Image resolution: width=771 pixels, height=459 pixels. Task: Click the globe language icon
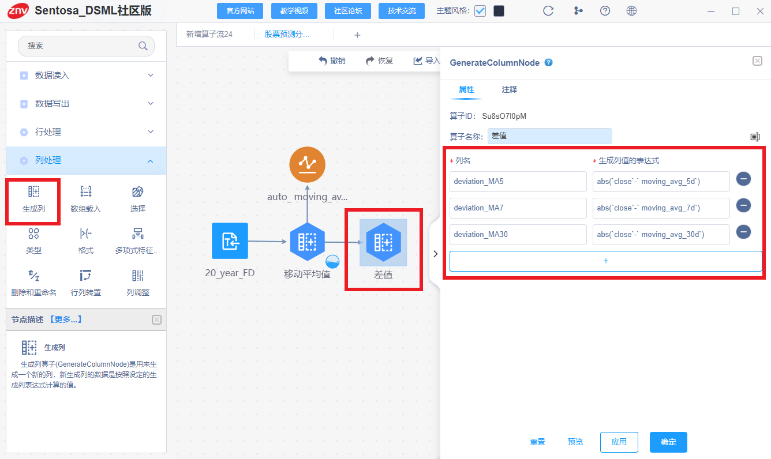[x=631, y=11]
